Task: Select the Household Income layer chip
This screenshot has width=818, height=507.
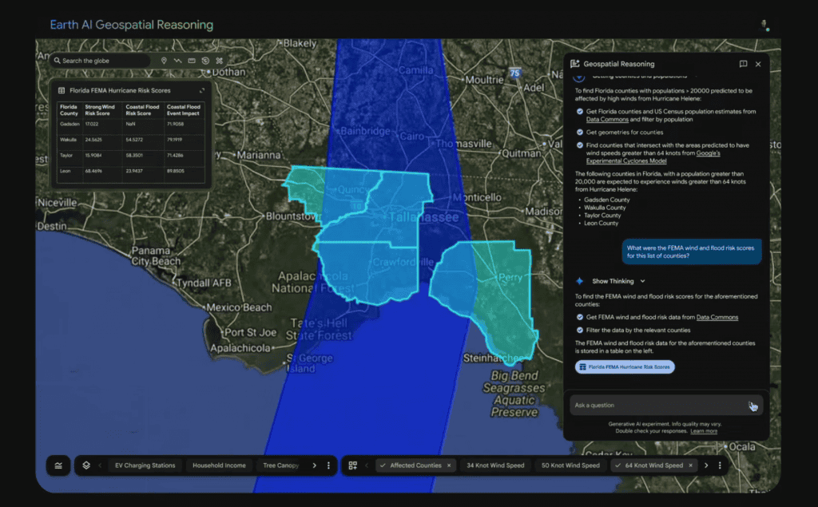Action: pos(219,465)
